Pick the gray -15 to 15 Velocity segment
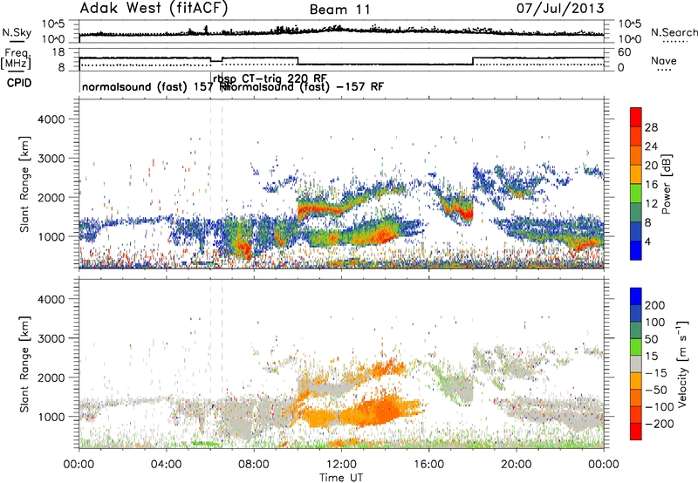This screenshot has height=483, width=698. tap(636, 364)
